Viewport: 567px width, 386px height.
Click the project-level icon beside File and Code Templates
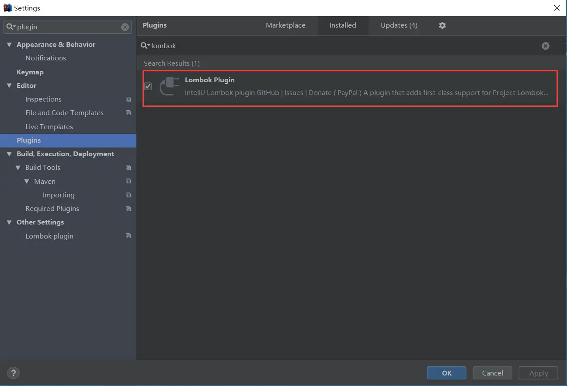click(x=128, y=113)
